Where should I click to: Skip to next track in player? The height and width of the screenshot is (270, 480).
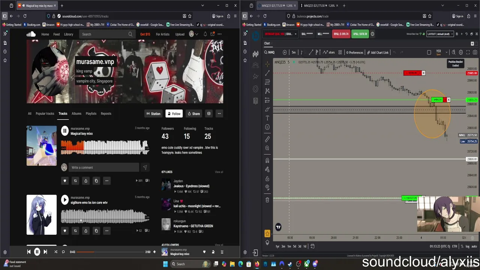(45, 252)
